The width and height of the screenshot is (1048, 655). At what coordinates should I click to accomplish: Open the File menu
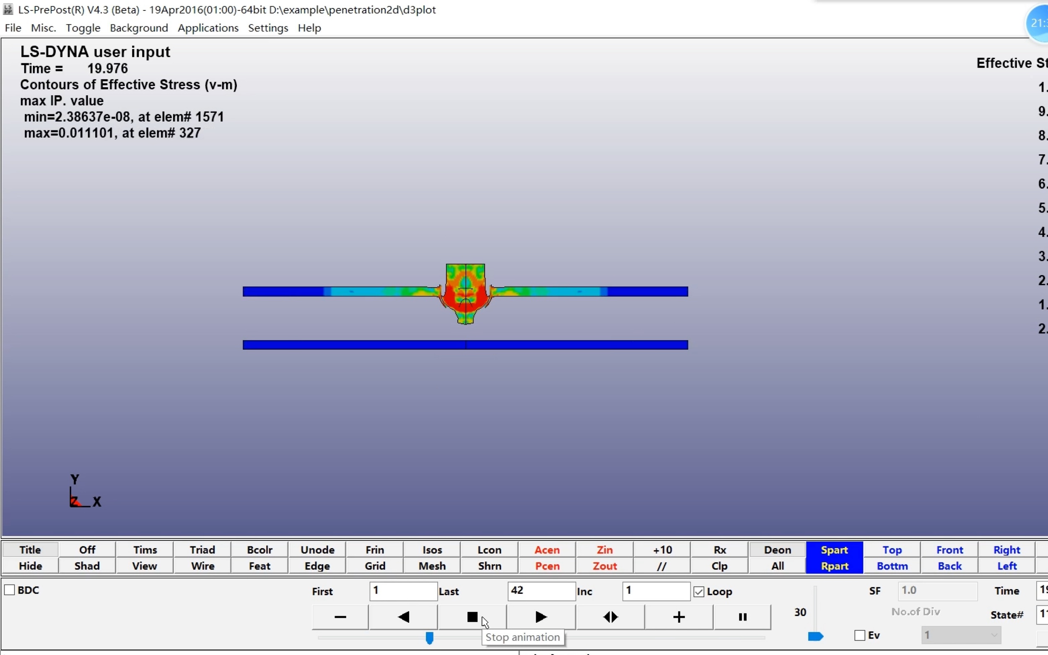(x=12, y=28)
